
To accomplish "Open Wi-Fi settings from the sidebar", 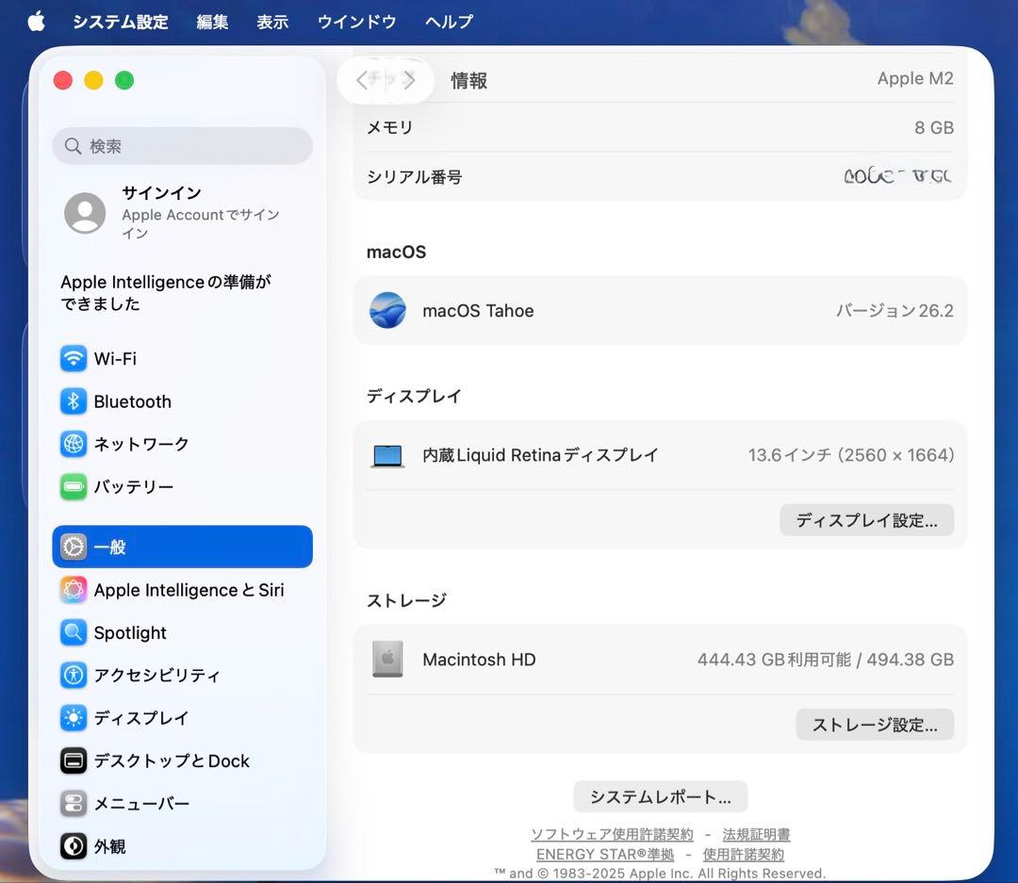I will (x=73, y=359).
